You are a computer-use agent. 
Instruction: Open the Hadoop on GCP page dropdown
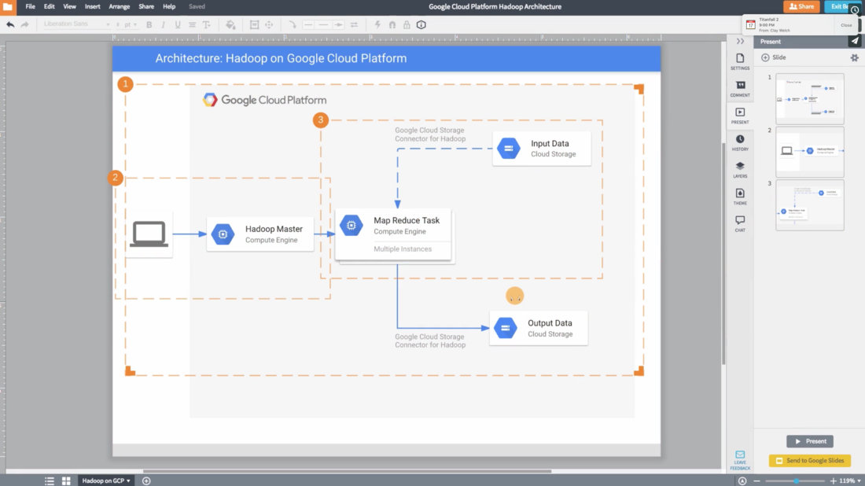pos(105,480)
